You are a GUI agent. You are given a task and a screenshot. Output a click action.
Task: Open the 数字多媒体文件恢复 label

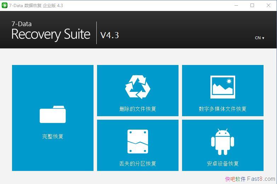[222, 109]
